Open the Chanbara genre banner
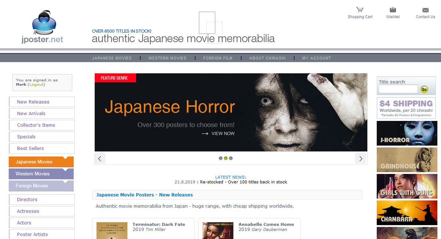This screenshot has height=239, width=441. coord(407,213)
